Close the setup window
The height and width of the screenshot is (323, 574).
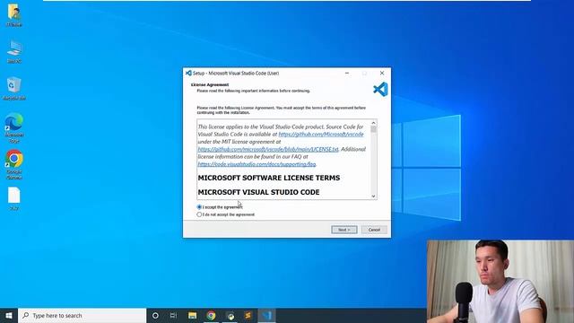click(x=382, y=74)
